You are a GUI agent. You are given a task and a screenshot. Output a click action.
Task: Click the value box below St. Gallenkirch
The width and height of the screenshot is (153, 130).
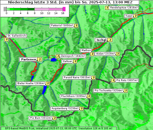(7, 40)
